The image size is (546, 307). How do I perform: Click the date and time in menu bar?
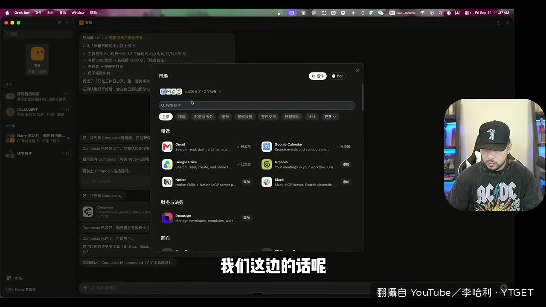[x=492, y=13]
